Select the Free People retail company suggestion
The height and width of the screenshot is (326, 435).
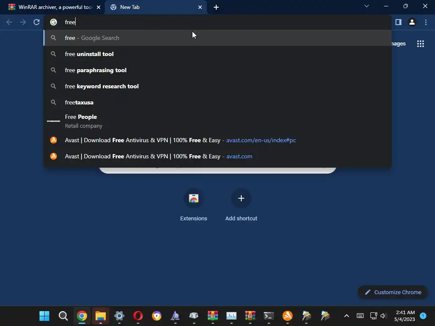tap(217, 121)
